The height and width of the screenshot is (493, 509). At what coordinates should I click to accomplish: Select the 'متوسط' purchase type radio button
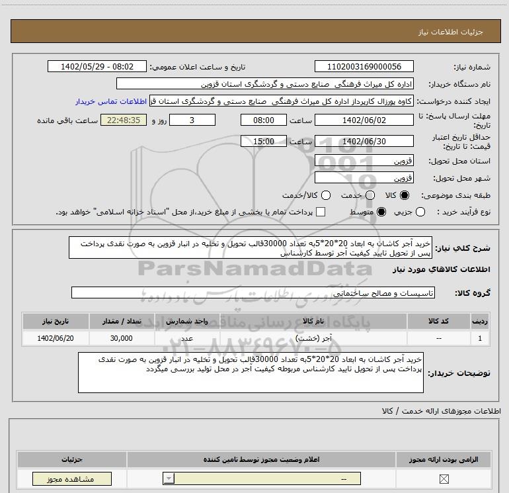[x=381, y=212]
